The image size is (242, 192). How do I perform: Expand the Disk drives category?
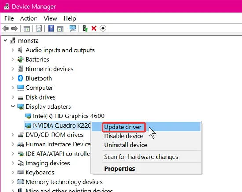coord(13,97)
